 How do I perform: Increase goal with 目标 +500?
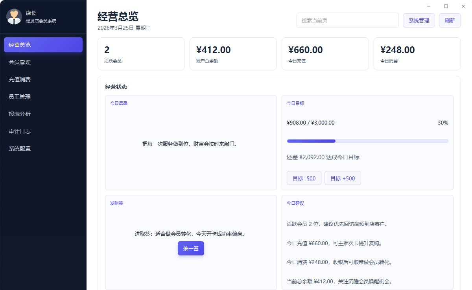tap(342, 178)
